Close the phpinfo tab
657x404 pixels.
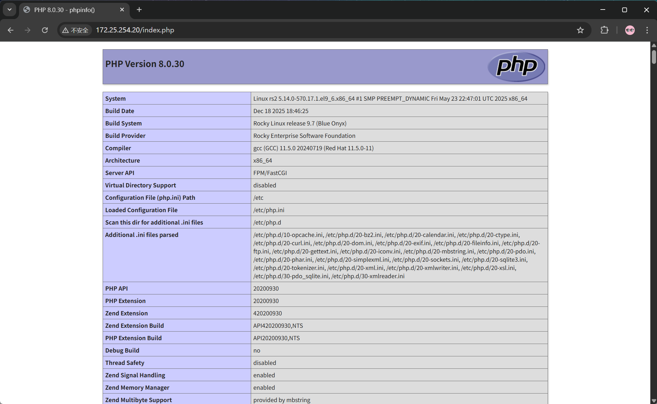(x=122, y=10)
